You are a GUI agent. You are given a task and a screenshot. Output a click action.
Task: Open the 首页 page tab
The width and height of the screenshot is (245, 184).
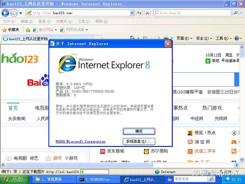[13, 108]
